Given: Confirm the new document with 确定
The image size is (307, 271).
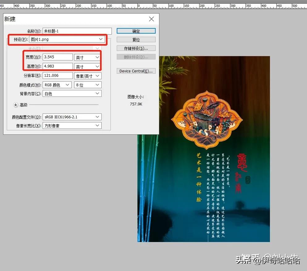Looking at the screenshot, I should coord(136,31).
